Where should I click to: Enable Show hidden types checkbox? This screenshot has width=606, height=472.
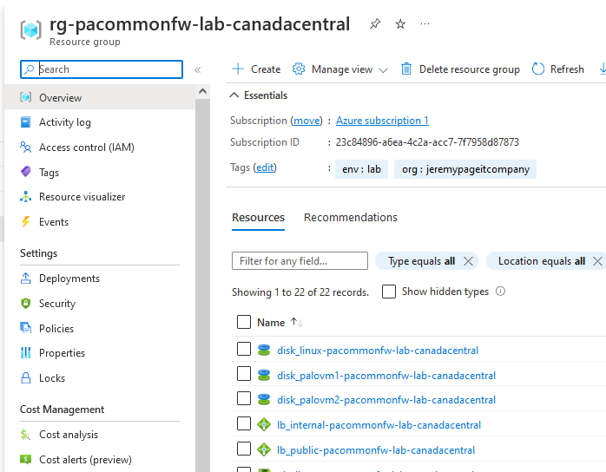[389, 292]
